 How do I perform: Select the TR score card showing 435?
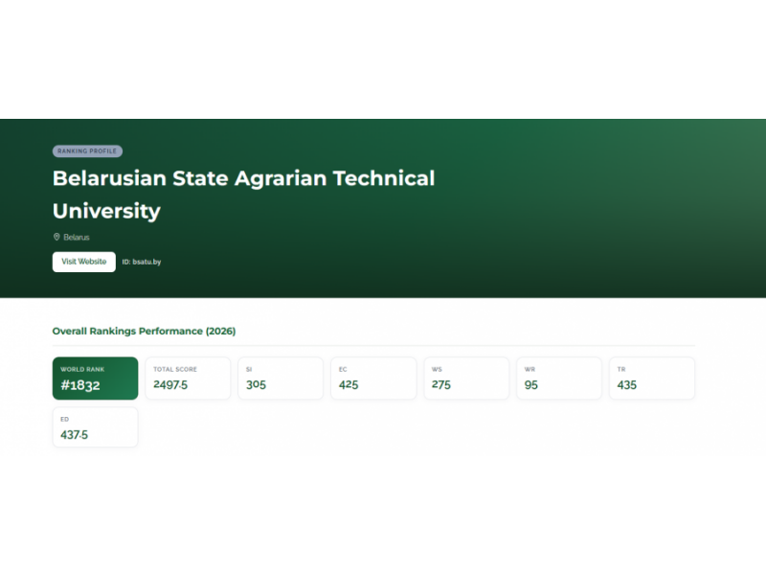coord(652,378)
